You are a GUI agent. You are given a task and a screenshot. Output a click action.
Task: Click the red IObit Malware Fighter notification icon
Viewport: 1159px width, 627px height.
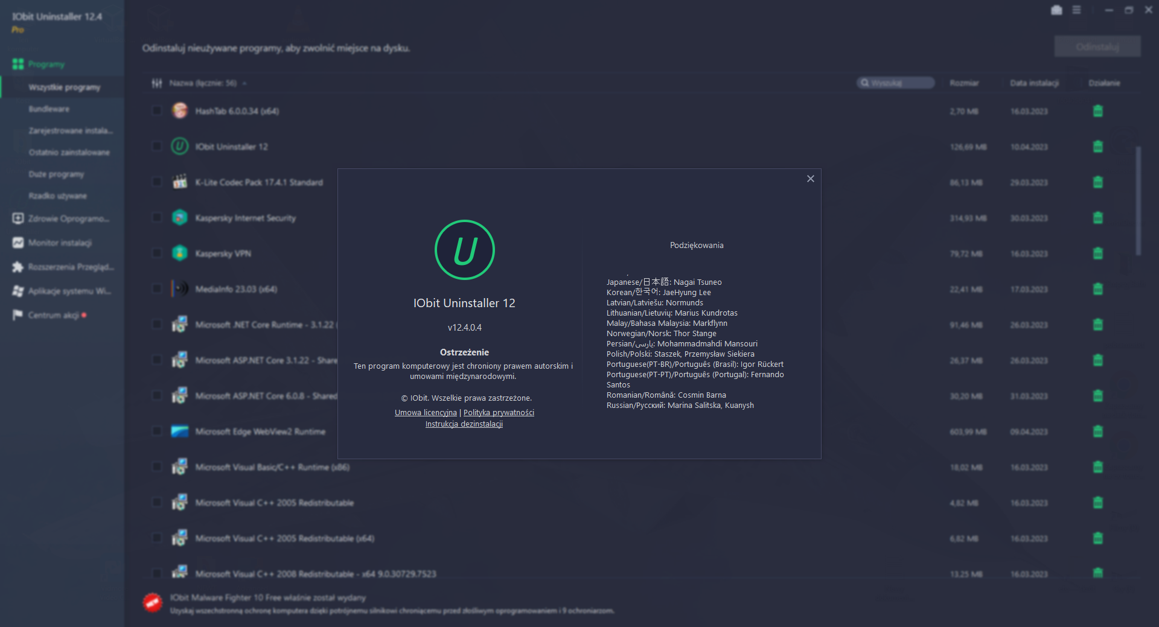(153, 602)
